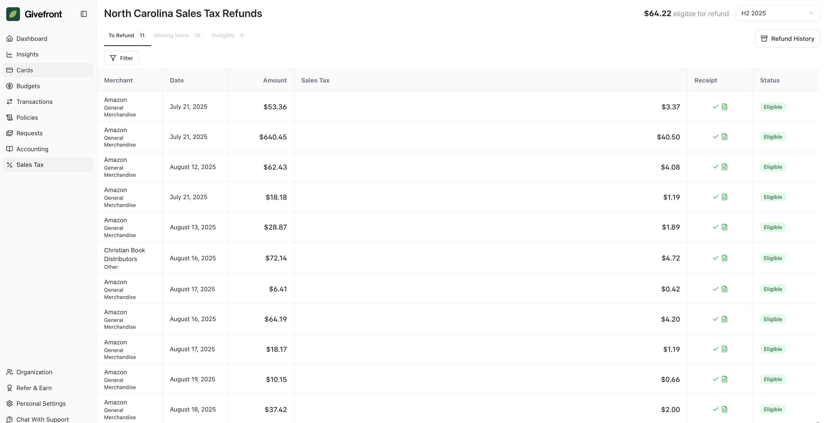
Task: Click the Policies scroll icon
Action: pyautogui.click(x=10, y=118)
